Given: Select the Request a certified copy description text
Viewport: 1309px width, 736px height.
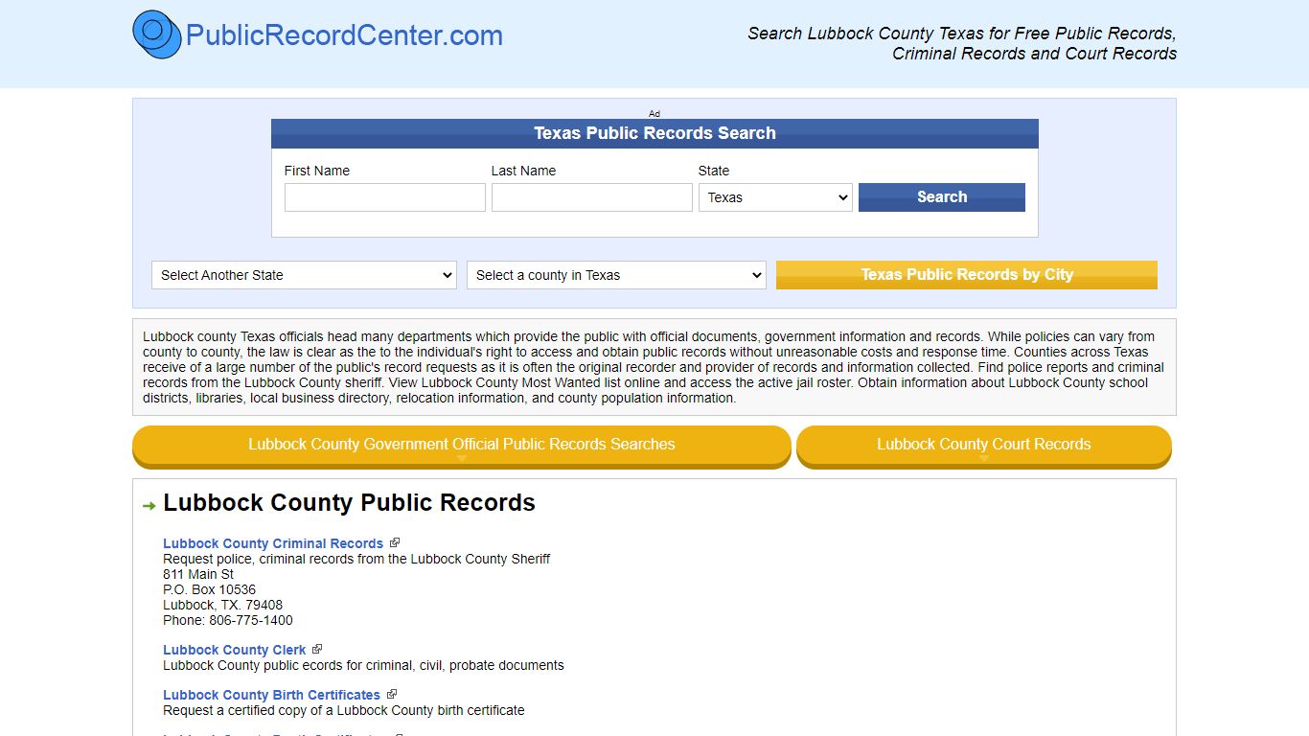Looking at the screenshot, I should tap(344, 710).
